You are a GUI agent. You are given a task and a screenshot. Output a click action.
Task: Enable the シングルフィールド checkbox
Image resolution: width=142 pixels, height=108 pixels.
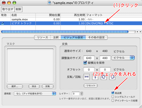[113, 97]
